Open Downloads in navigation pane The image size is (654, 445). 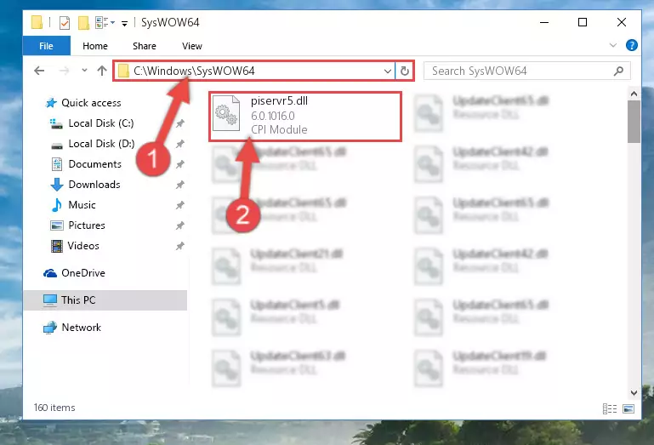(x=94, y=185)
